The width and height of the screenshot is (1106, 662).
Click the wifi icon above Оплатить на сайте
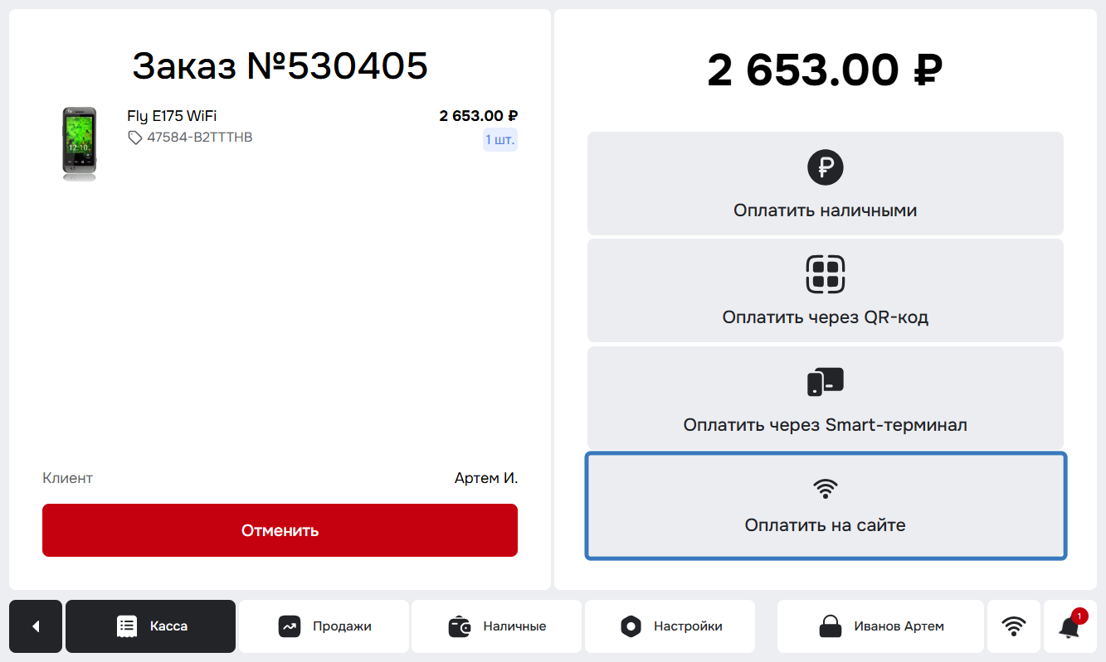[x=826, y=489]
